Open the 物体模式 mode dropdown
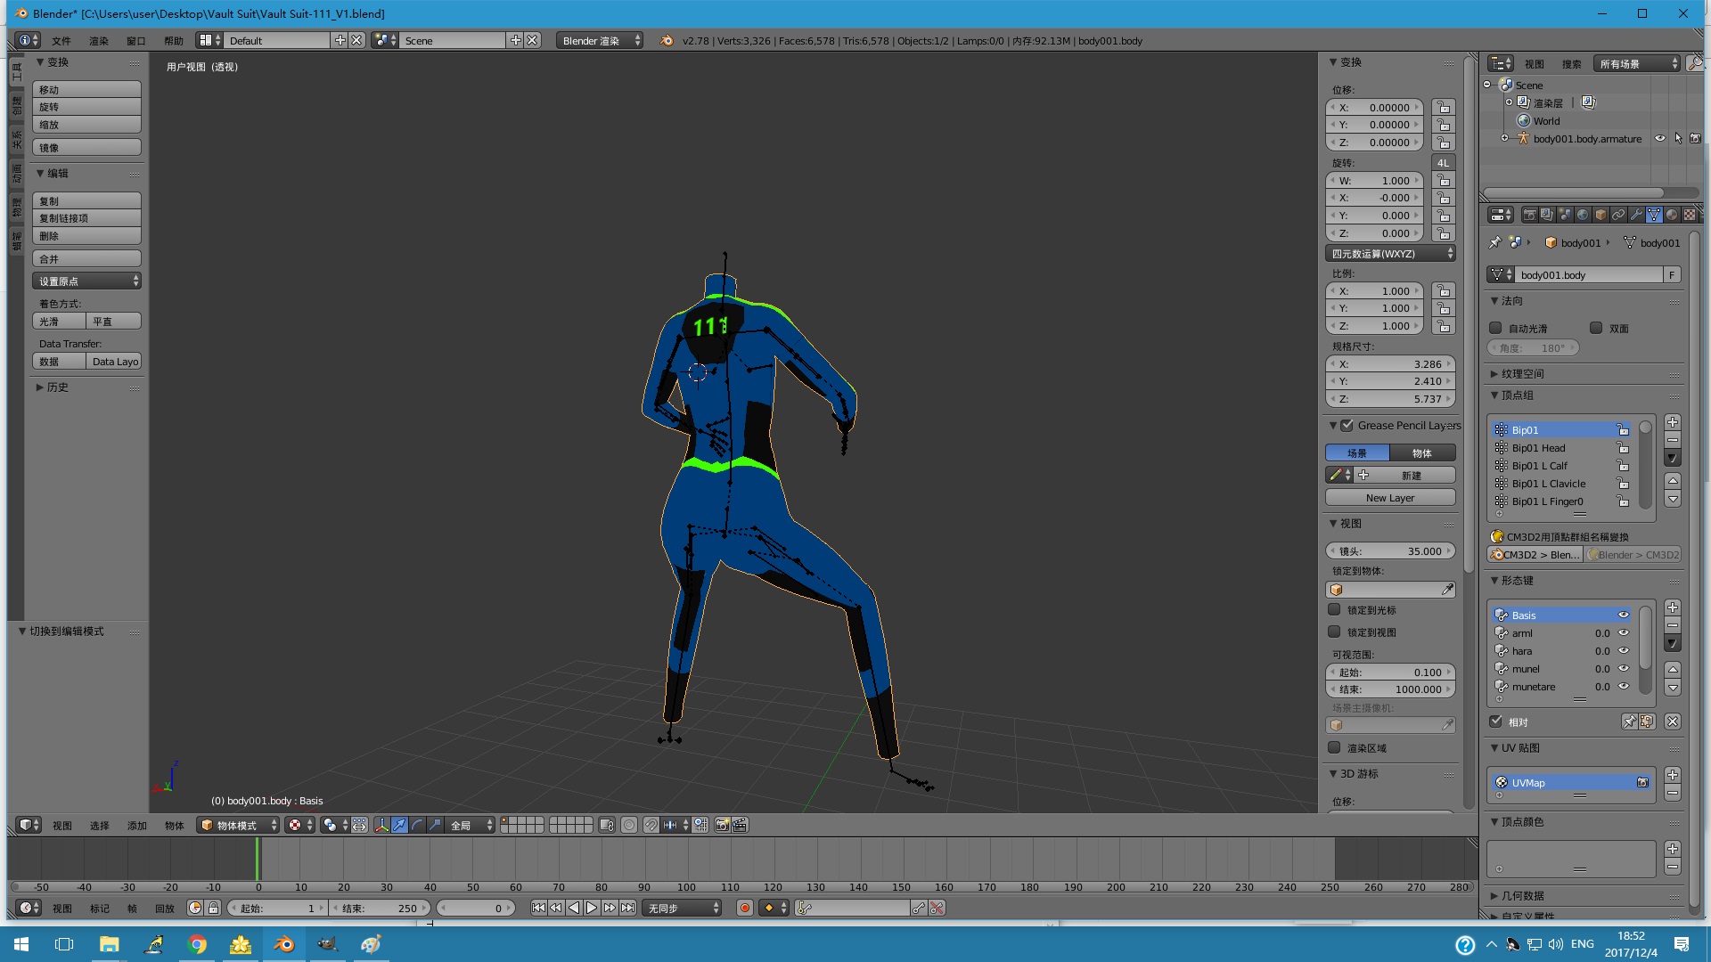This screenshot has width=1711, height=962. point(238,825)
